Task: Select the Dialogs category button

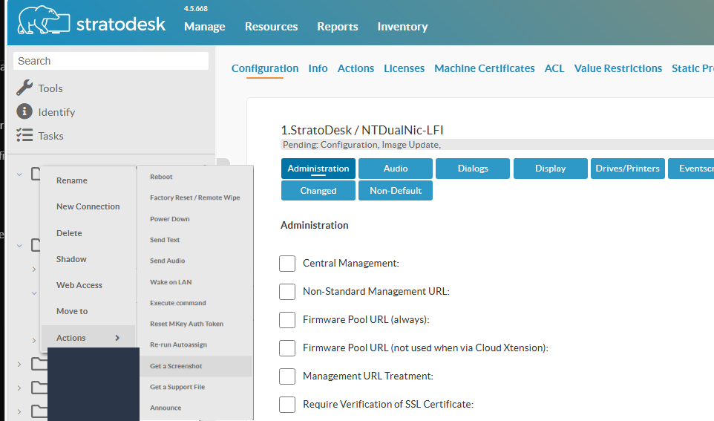Action: click(473, 169)
